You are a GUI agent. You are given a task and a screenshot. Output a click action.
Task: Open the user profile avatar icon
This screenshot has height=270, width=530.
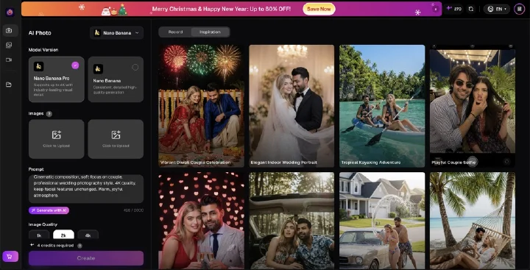pyautogui.click(x=520, y=9)
